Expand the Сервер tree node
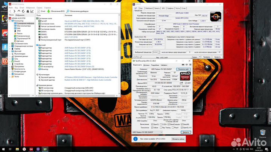This screenshot has height=152, width=271. click(x=10, y=49)
